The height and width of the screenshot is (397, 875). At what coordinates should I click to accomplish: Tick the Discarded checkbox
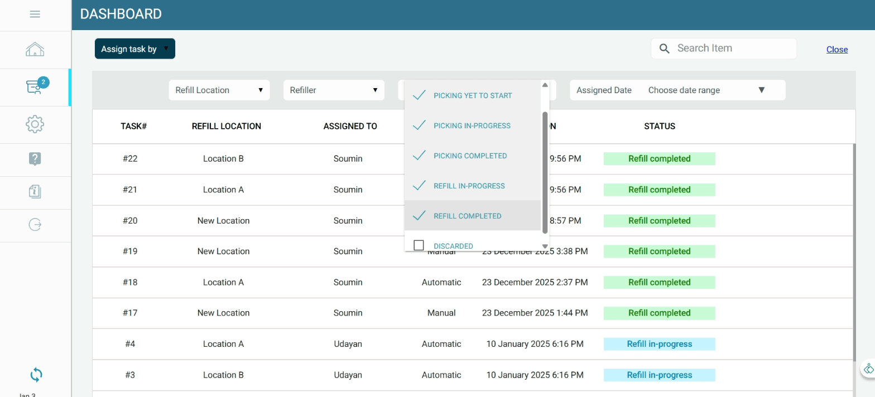(x=419, y=245)
